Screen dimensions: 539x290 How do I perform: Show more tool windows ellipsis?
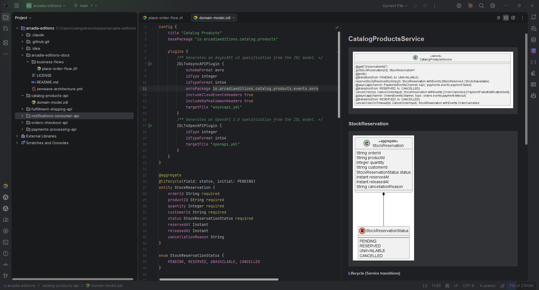(6, 54)
